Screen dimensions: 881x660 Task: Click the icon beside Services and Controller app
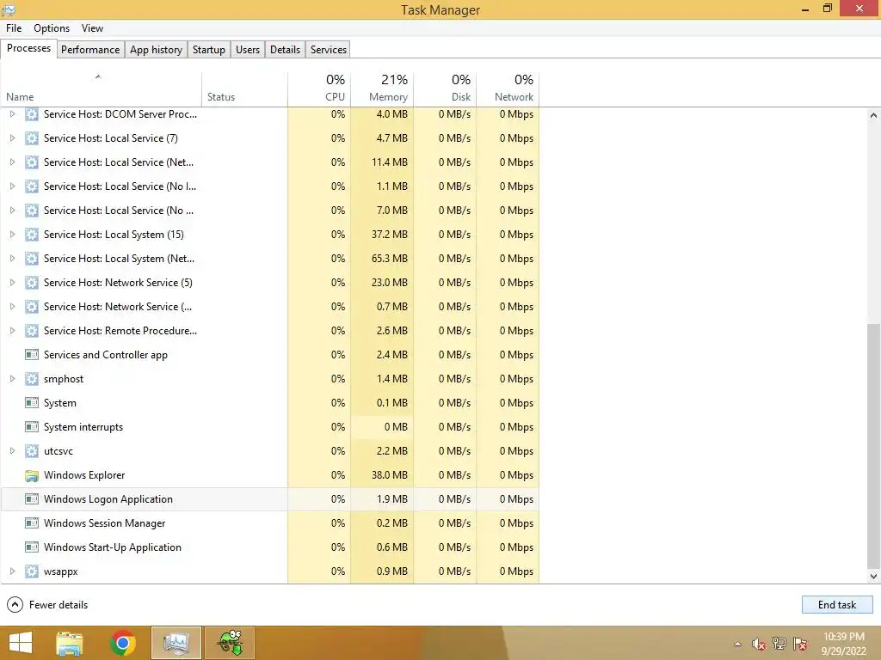32,355
